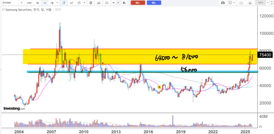Redo the chart action

pos(118,3)
